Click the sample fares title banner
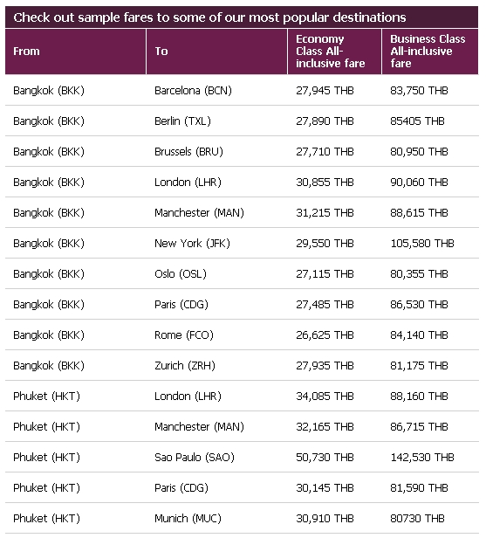Screen dimensions: 486x538 tap(242, 17)
